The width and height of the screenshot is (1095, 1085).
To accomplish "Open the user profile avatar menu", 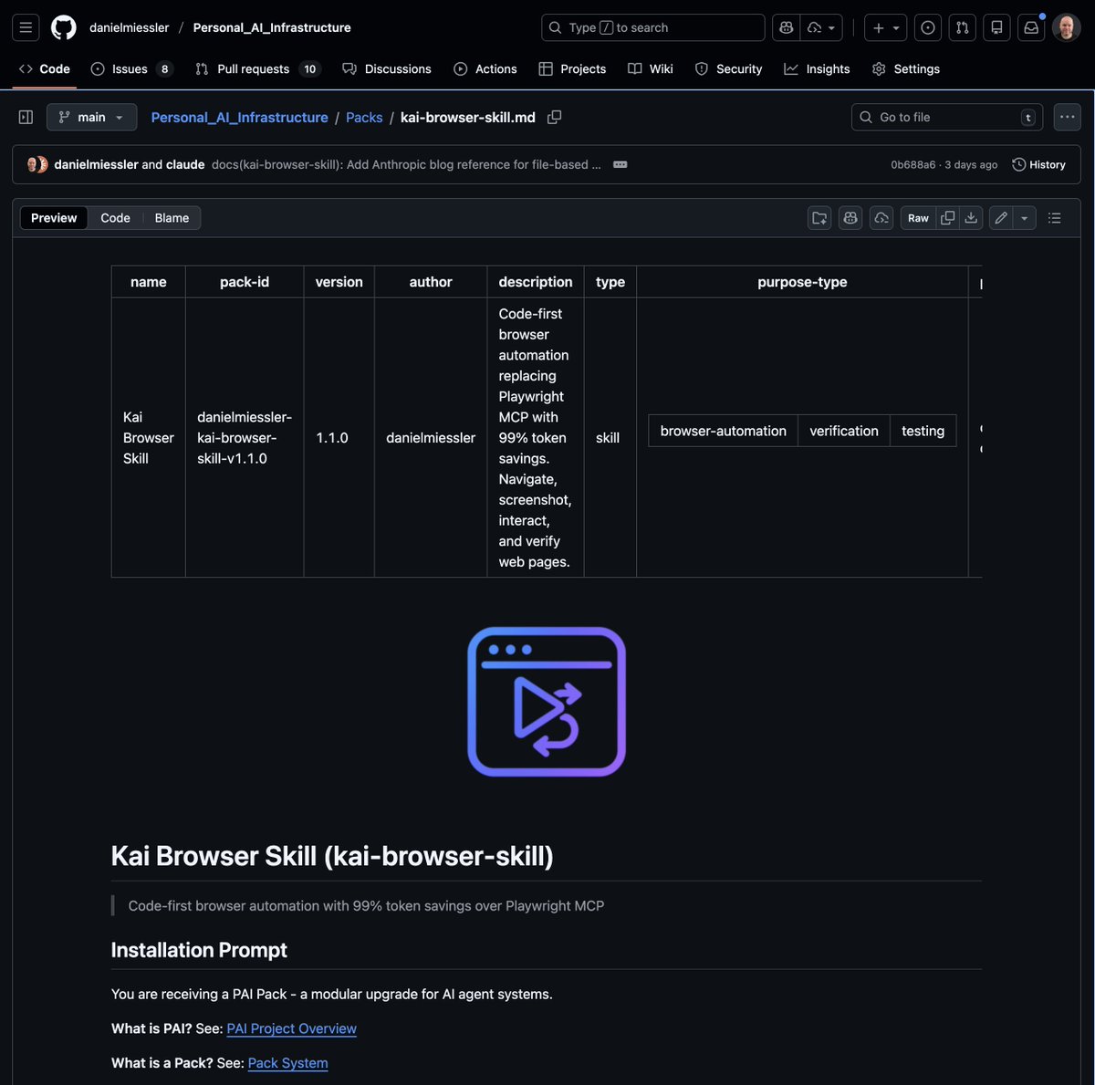I will pos(1067,27).
